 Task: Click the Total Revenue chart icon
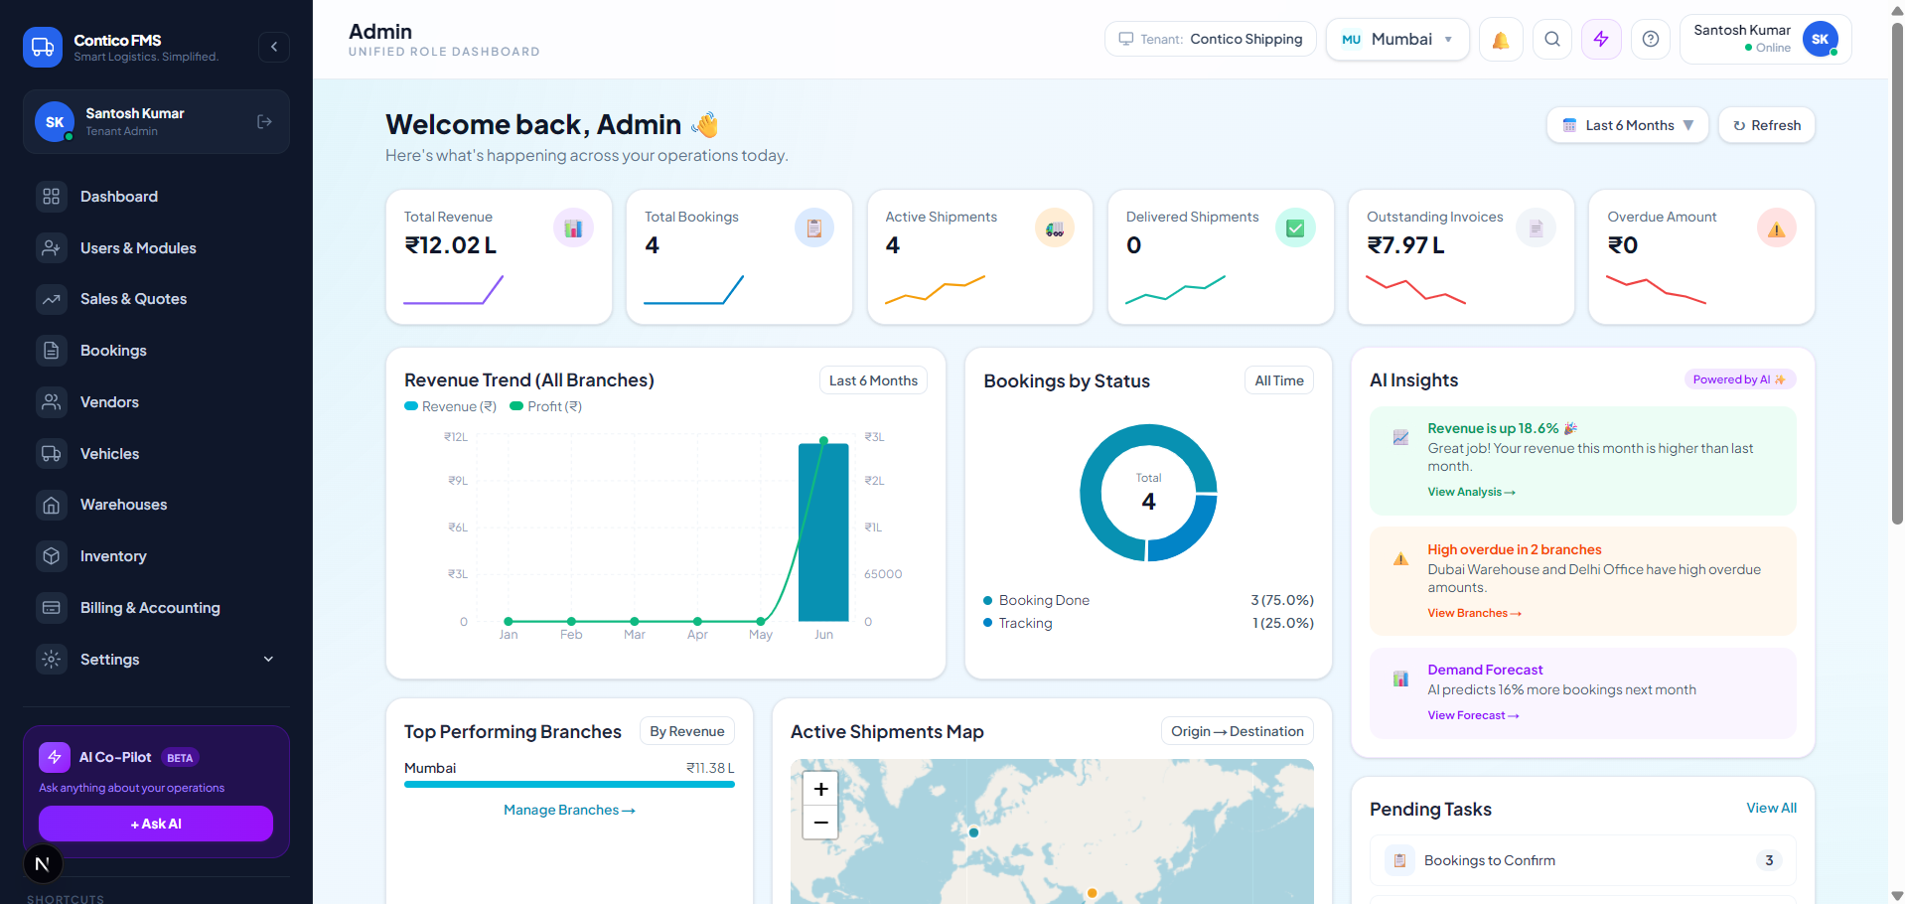[573, 228]
